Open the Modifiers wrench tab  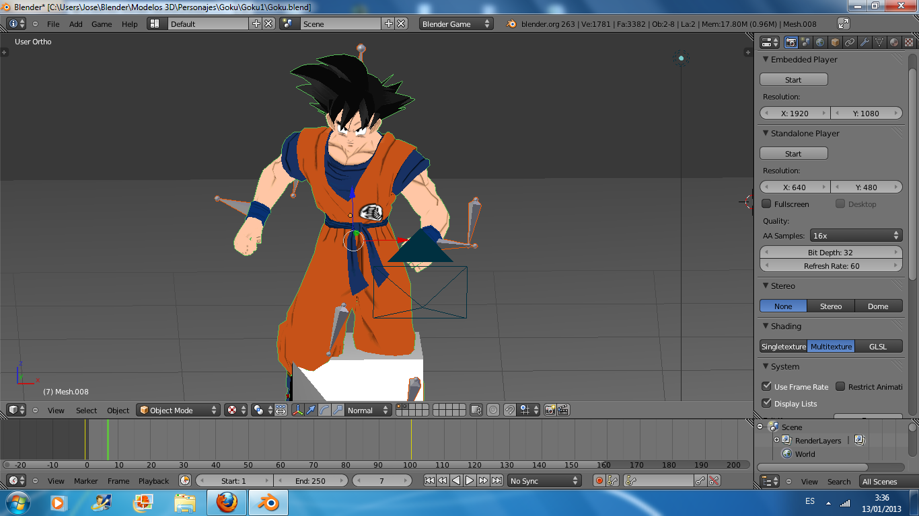(865, 42)
